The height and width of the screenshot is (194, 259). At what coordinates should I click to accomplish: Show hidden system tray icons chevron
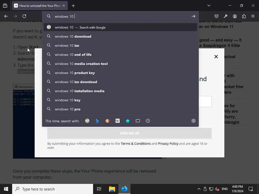tap(199, 189)
